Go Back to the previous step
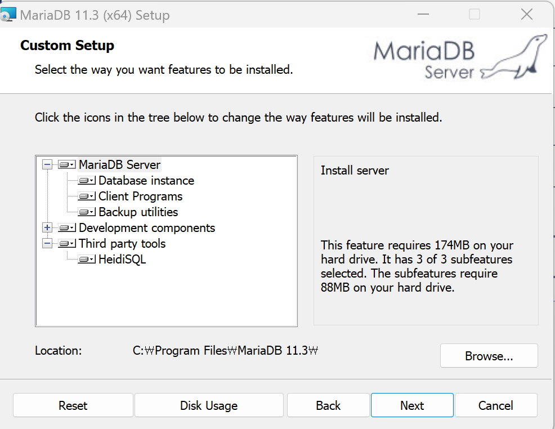Image resolution: width=555 pixels, height=429 pixels. (x=328, y=405)
